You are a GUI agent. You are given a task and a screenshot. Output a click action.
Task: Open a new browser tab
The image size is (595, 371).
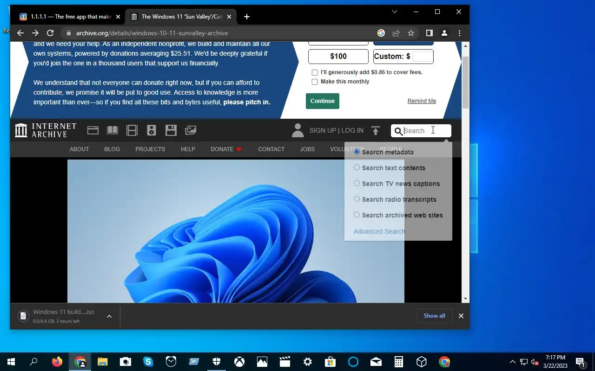click(x=247, y=17)
